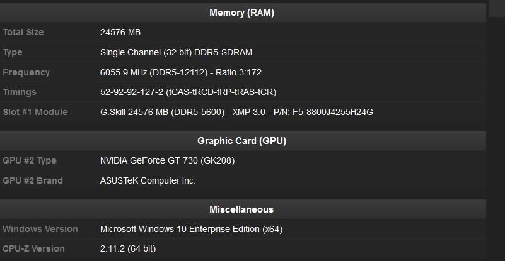Select the Slot #1 Module label
Image resolution: width=505 pixels, height=261 pixels.
(35, 112)
